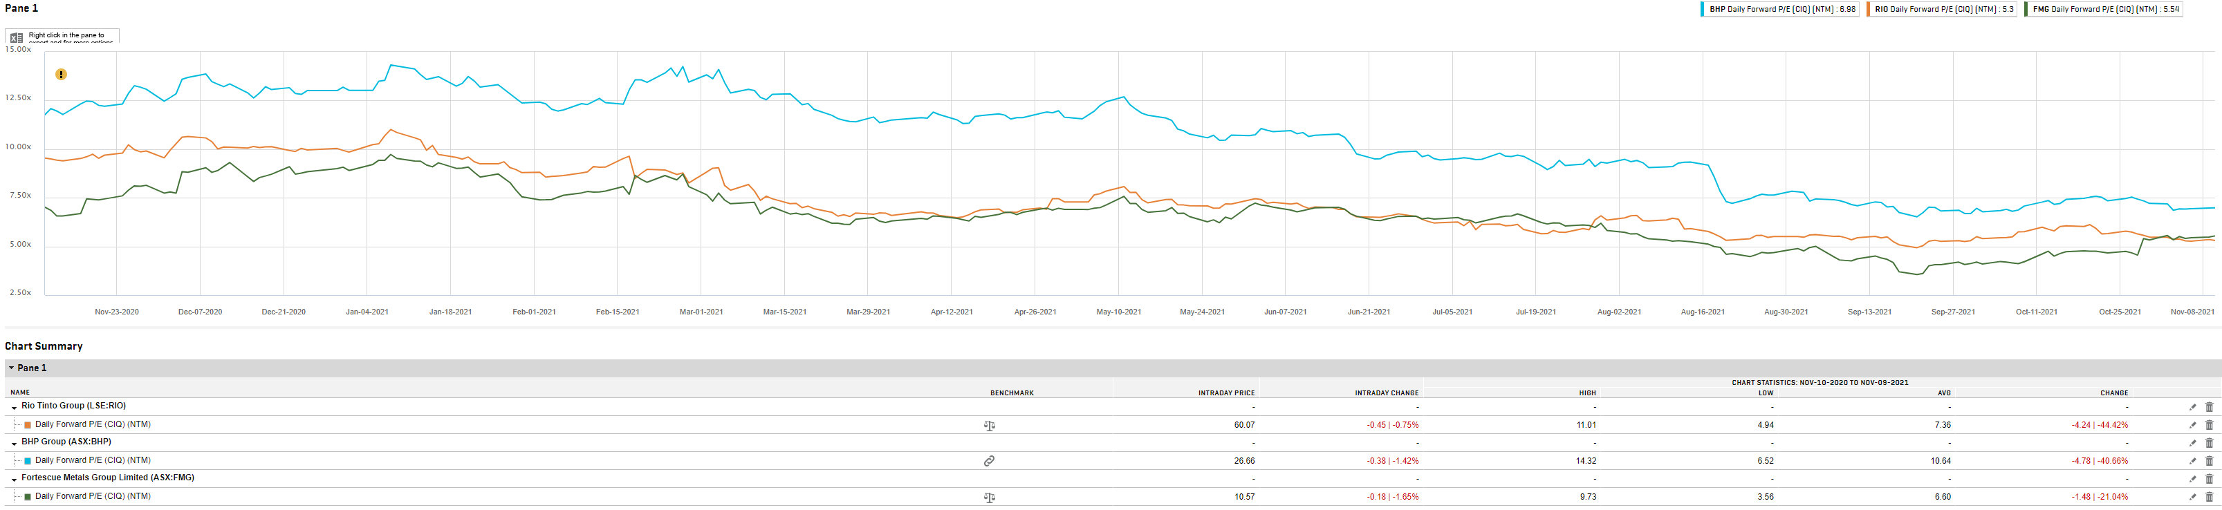Click the AVG column header
Viewport: 2222px width, 510px height.
click(1943, 393)
